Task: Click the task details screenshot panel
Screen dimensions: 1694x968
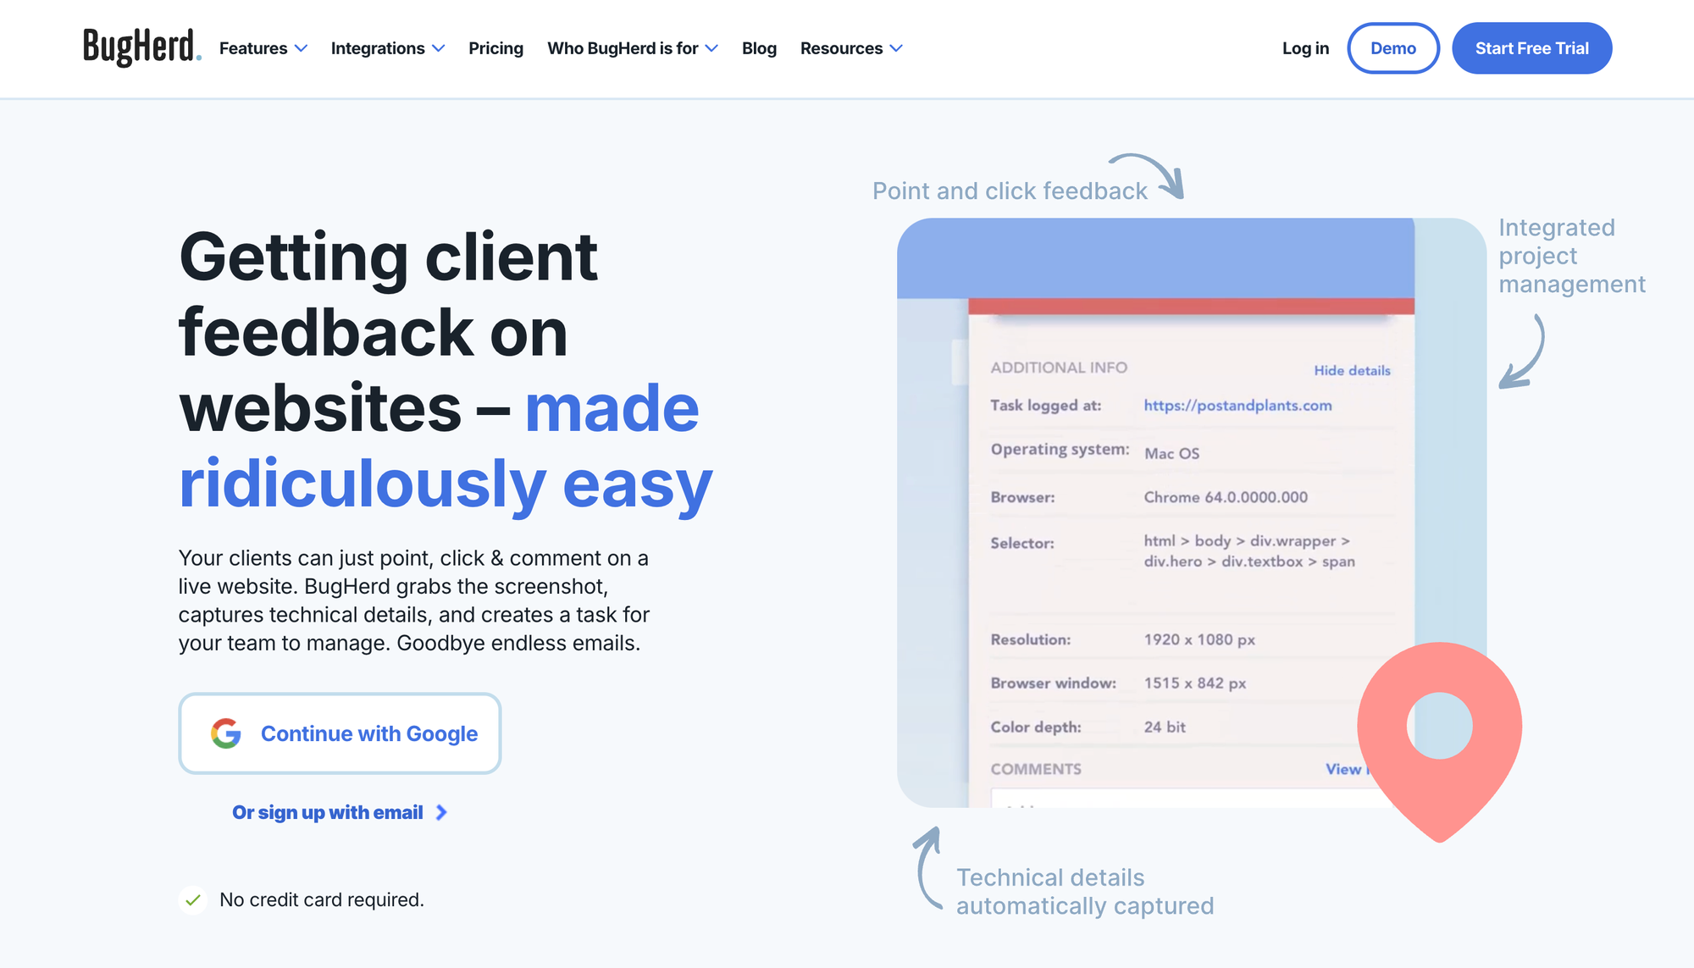Action: click(x=1186, y=550)
